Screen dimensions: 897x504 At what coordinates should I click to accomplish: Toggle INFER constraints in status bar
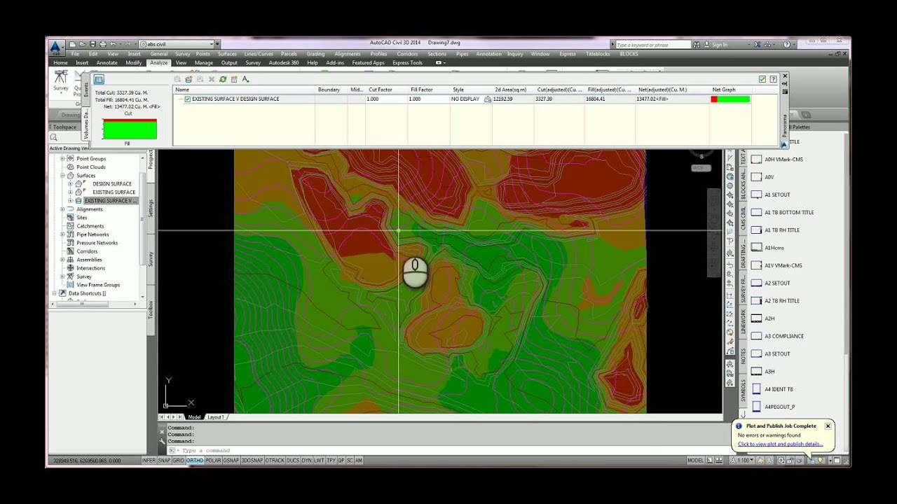149,461
